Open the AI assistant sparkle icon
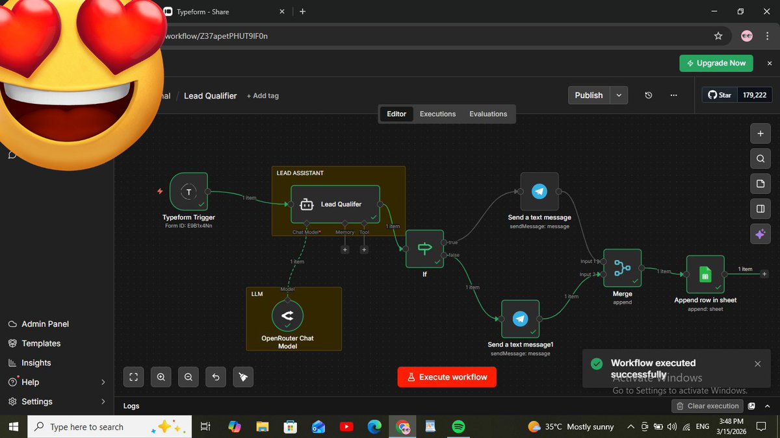Viewport: 780px width, 438px height. [x=760, y=234]
